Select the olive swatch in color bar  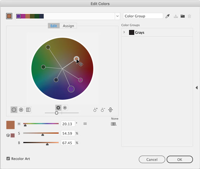[x=32, y=16]
